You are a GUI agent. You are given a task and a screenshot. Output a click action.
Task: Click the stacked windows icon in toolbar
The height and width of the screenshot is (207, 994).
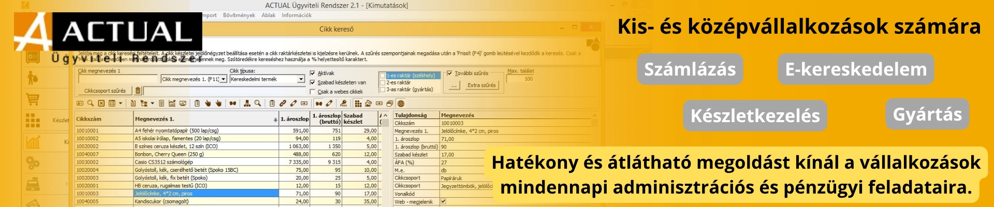point(389,103)
